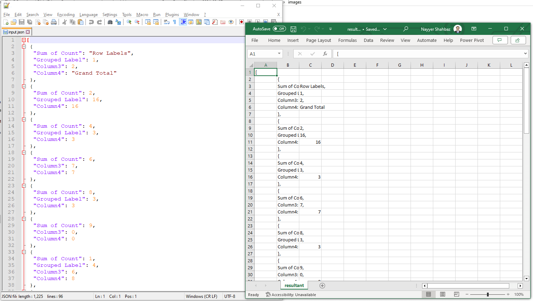Enable Word Wrap from Notepad++ toolbar
This screenshot has width=533, height=301.
click(x=166, y=22)
